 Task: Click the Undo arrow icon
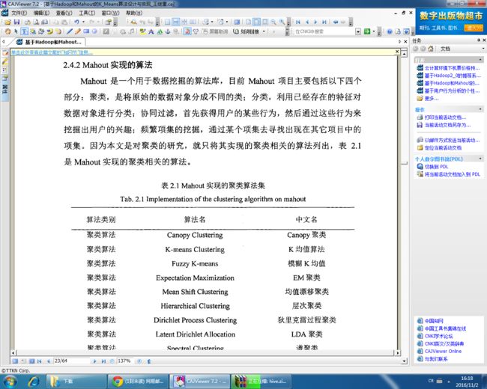(76, 22)
